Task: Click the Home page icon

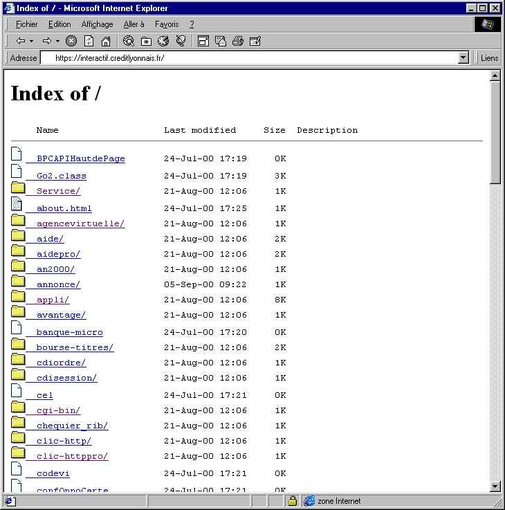Action: [x=106, y=41]
